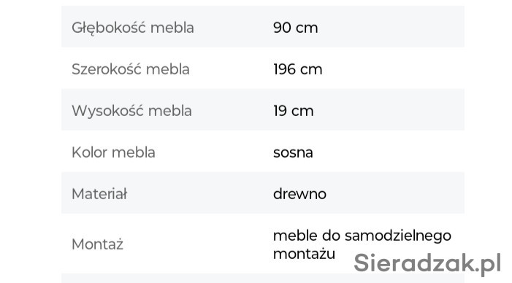Click the Kolor mebla label

click(x=113, y=152)
